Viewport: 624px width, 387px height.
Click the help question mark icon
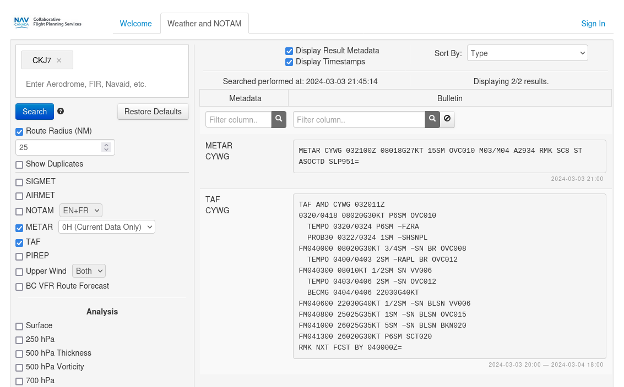[x=61, y=111]
